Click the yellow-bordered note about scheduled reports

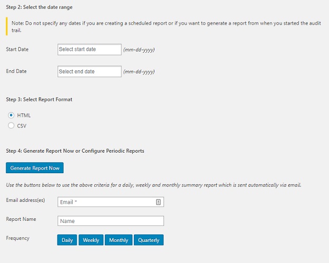(163, 26)
